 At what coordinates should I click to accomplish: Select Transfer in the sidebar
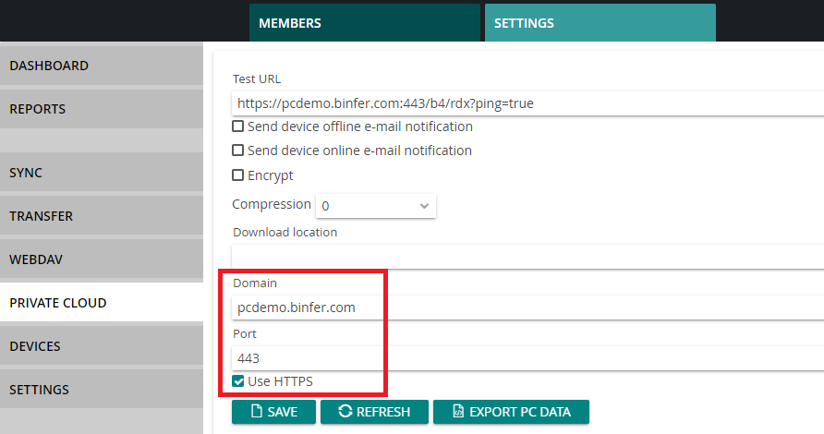tap(102, 216)
